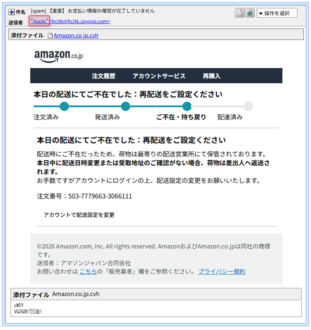Click the 注文済み progress step dot
Image resolution: width=311 pixels, height=330 pixels.
[x=65, y=106]
